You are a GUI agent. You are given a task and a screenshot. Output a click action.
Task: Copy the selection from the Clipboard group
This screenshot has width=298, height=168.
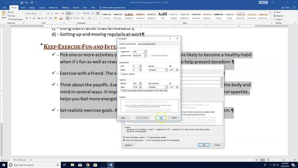[11, 16]
